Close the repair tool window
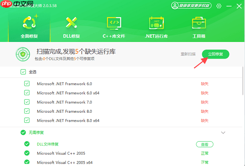The height and width of the screenshot is (166, 245). [239, 6]
